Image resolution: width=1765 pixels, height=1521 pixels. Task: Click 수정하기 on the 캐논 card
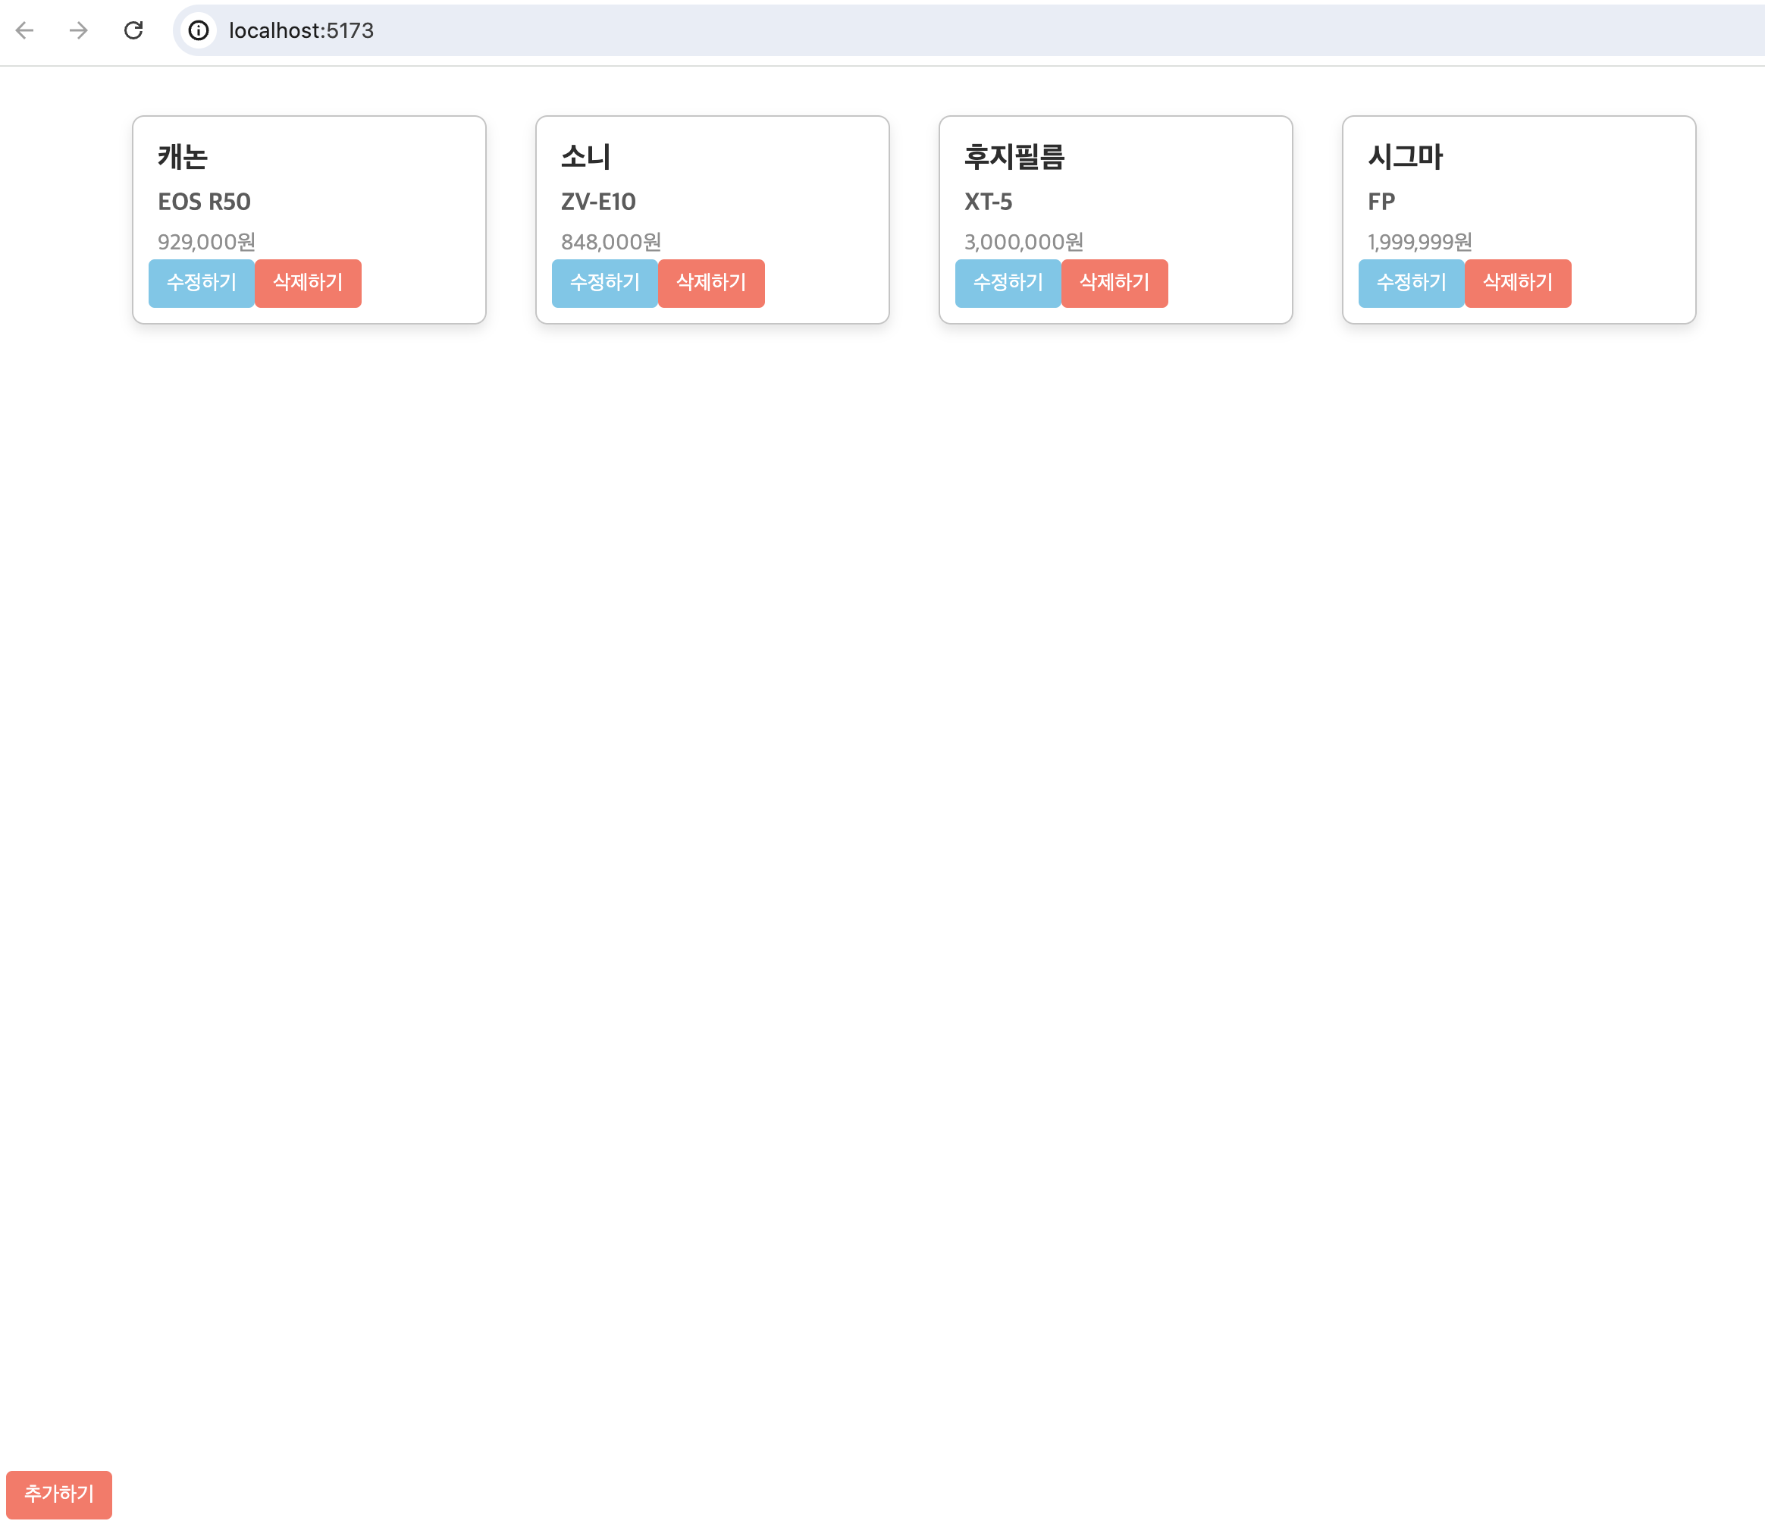201,283
